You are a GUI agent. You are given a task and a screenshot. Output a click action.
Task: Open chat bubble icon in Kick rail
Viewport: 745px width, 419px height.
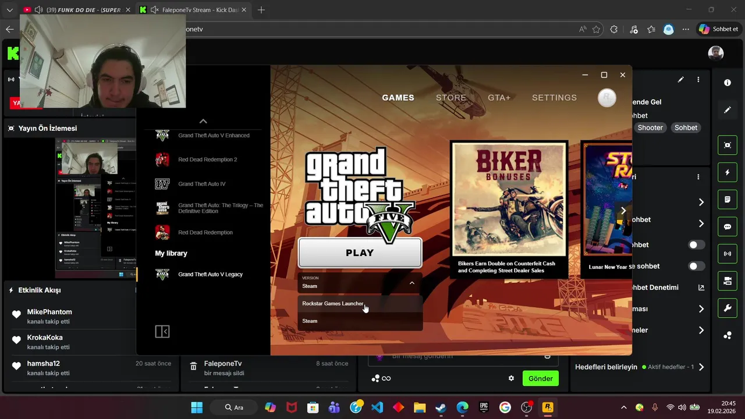(728, 227)
